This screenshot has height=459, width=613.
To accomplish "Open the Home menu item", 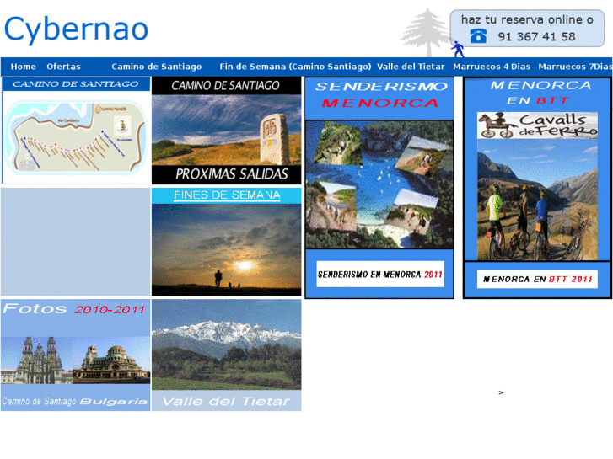I will click(x=24, y=67).
